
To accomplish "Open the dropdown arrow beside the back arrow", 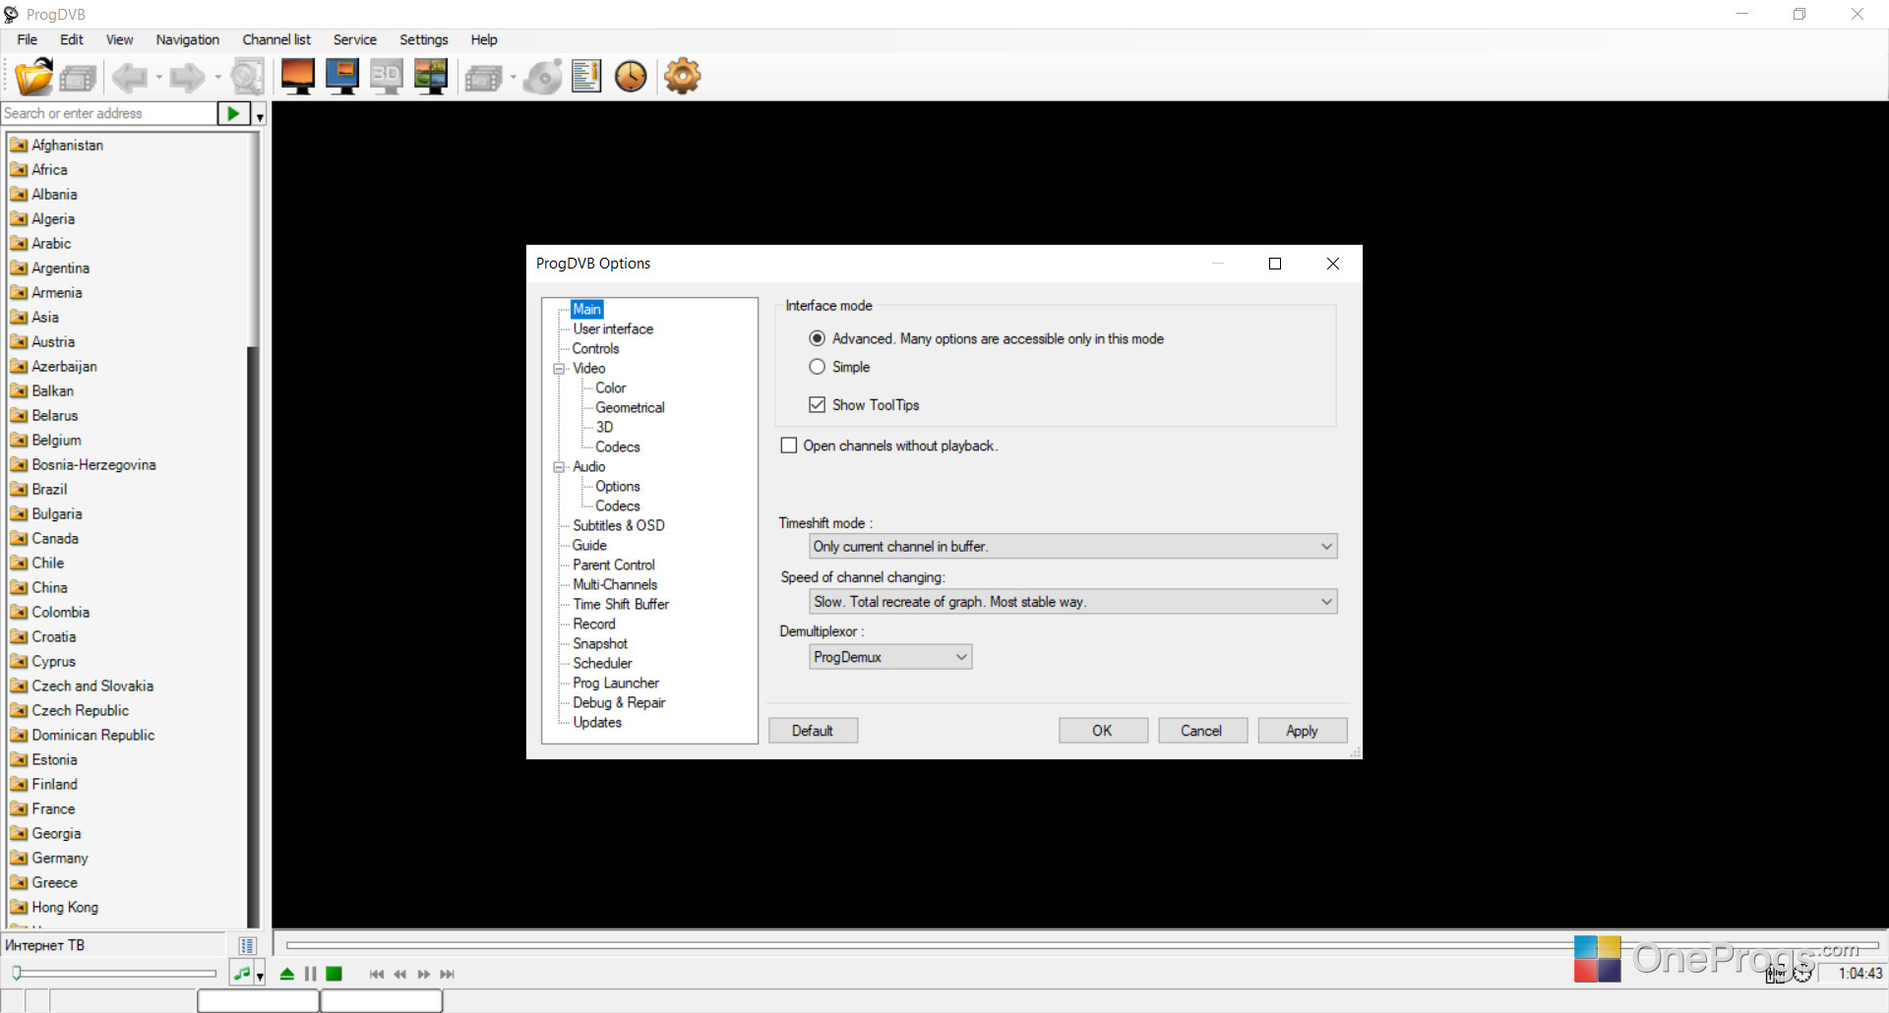I will [158, 78].
